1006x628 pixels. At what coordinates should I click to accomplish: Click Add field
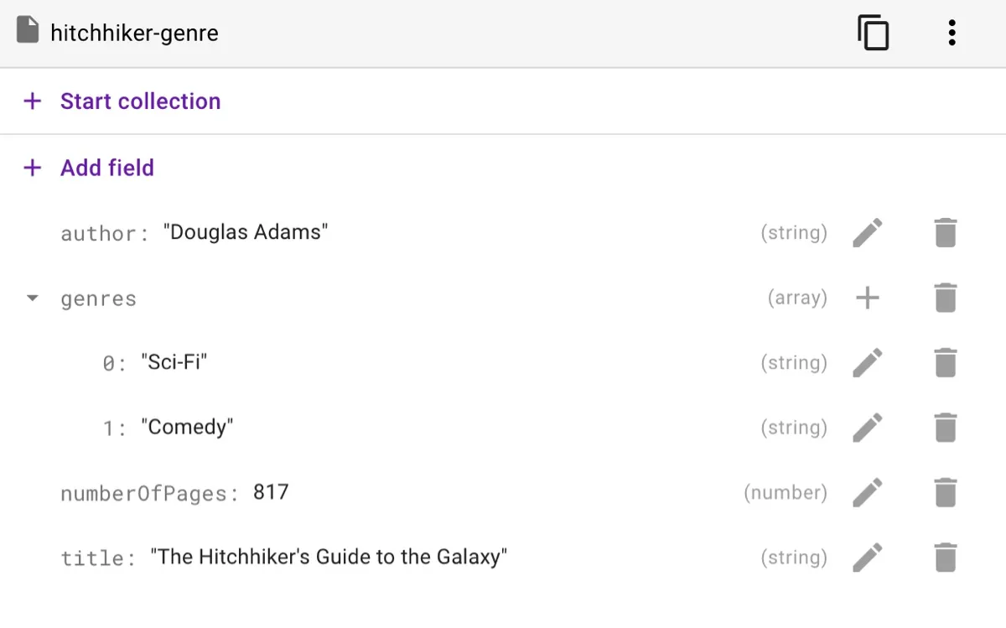point(106,168)
